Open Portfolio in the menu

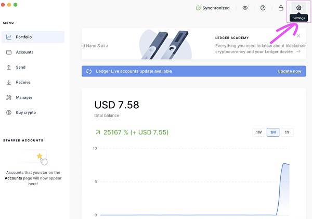[33, 37]
